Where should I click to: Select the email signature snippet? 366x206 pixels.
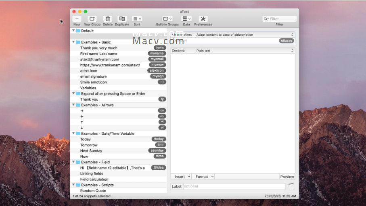pyautogui.click(x=118, y=76)
